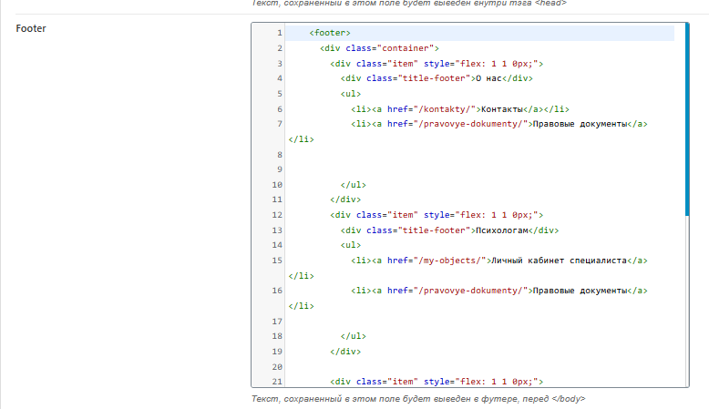Place cursor on the opening <footer> tag
709x409 pixels.
click(x=329, y=34)
